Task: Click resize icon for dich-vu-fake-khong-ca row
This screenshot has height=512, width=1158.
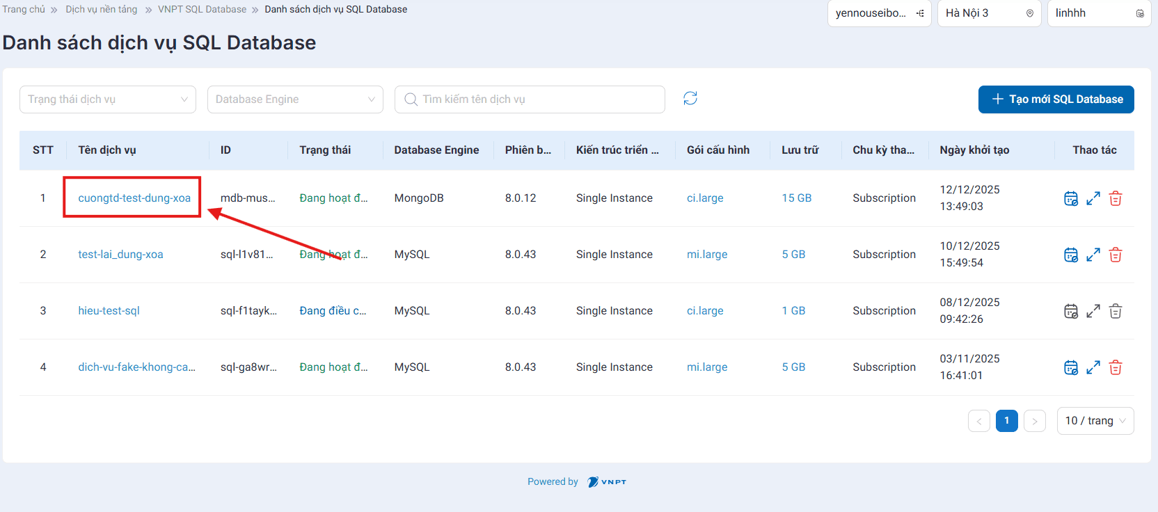Action: click(x=1093, y=367)
